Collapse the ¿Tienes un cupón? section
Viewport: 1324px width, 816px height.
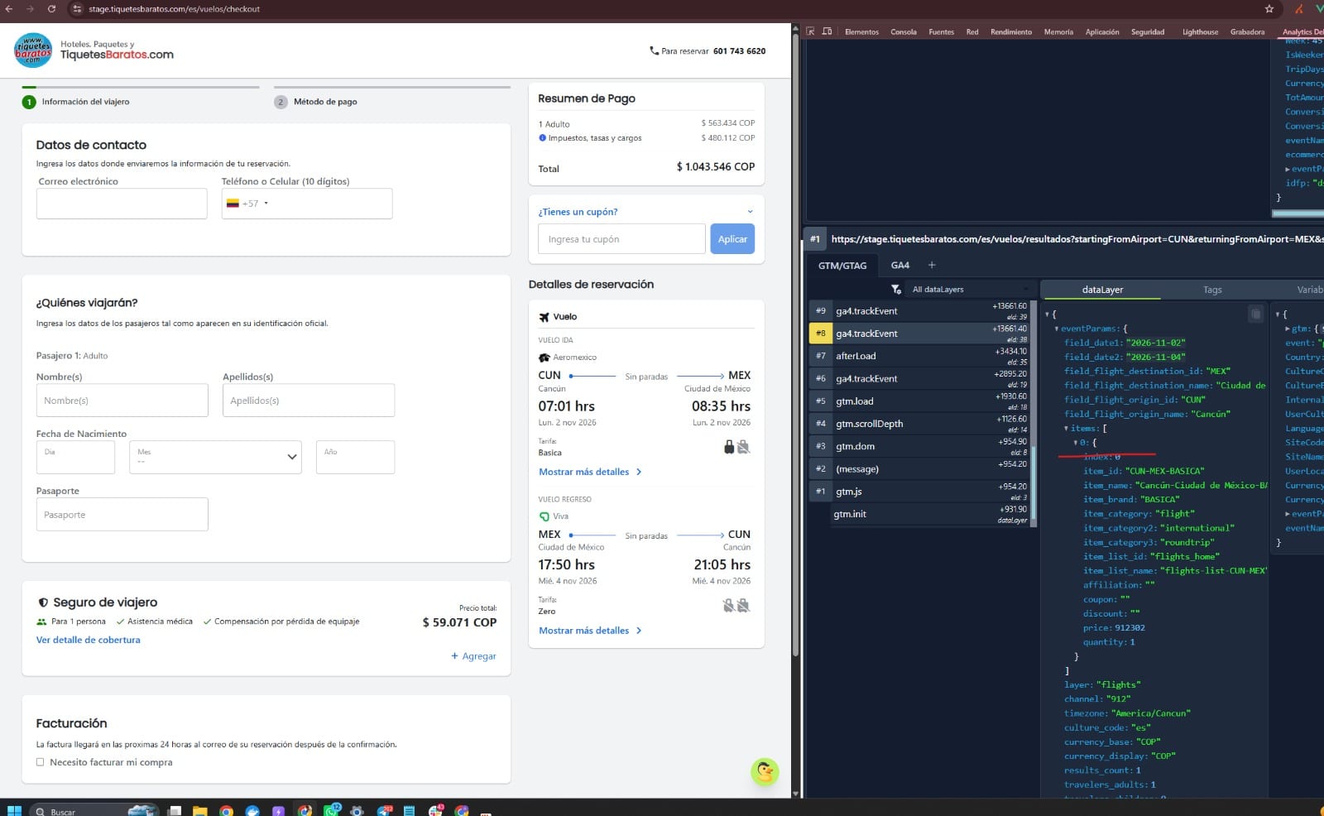750,212
